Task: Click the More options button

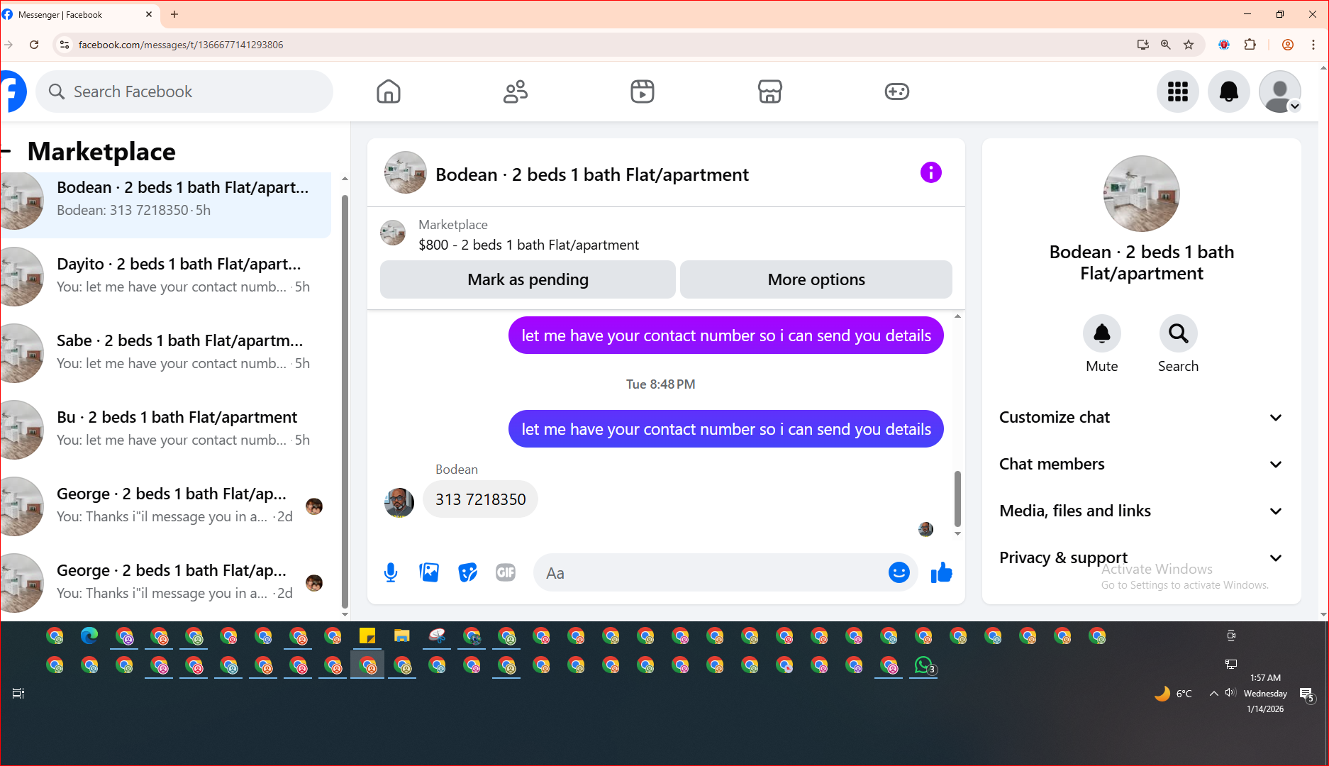Action: [x=816, y=279]
